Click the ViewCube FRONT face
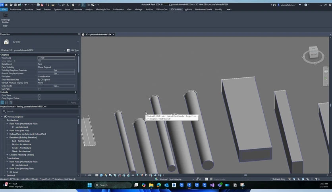 [x=314, y=54]
